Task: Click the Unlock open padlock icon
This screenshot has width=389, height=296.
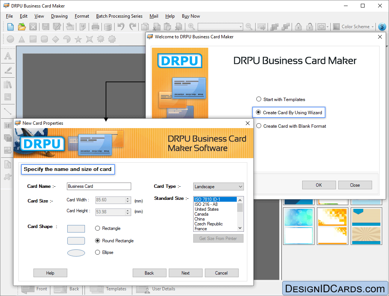Action: pyautogui.click(x=310, y=27)
